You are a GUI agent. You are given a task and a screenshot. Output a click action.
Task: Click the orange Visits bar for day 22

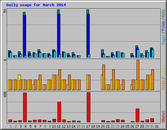(114, 80)
